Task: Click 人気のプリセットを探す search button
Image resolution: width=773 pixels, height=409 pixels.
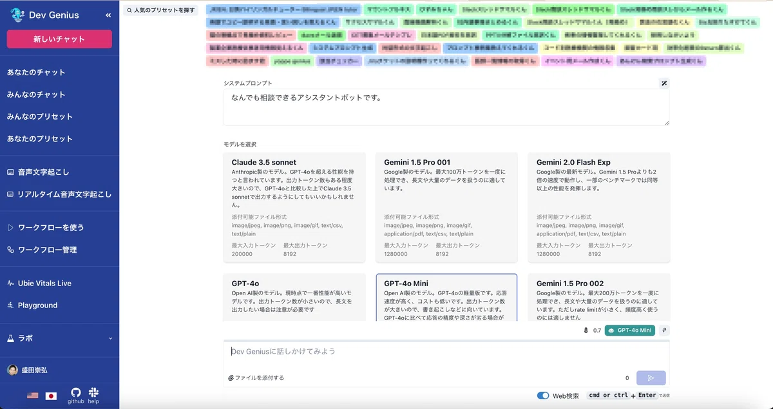Action: (160, 10)
